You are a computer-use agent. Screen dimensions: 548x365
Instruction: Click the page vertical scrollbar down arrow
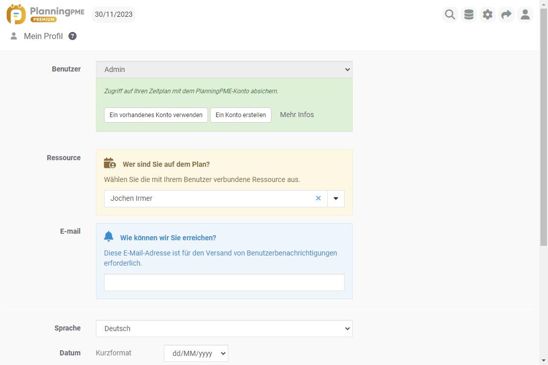(543, 360)
